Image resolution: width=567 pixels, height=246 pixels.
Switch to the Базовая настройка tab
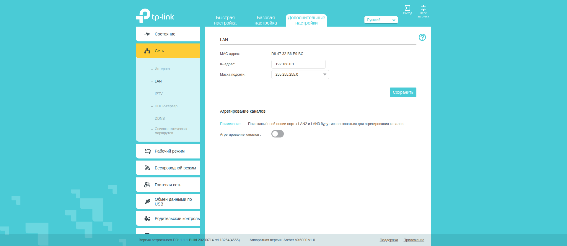pos(265,20)
